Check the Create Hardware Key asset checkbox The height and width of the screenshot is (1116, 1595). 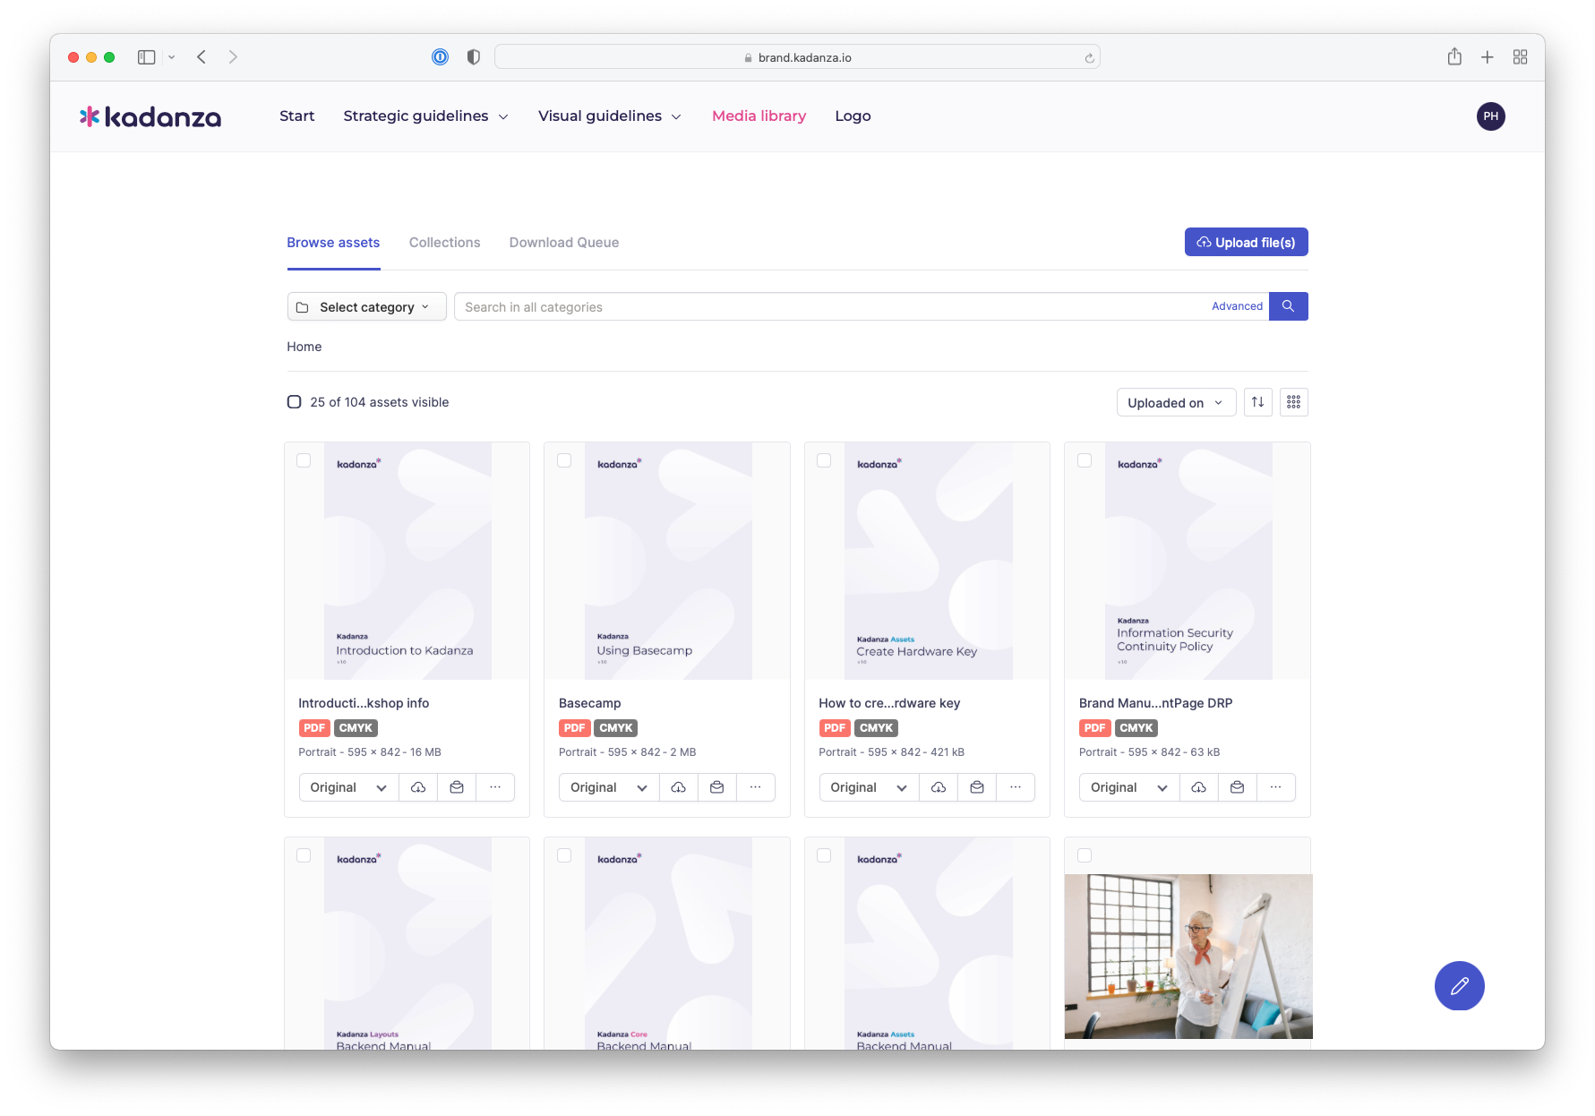[824, 460]
